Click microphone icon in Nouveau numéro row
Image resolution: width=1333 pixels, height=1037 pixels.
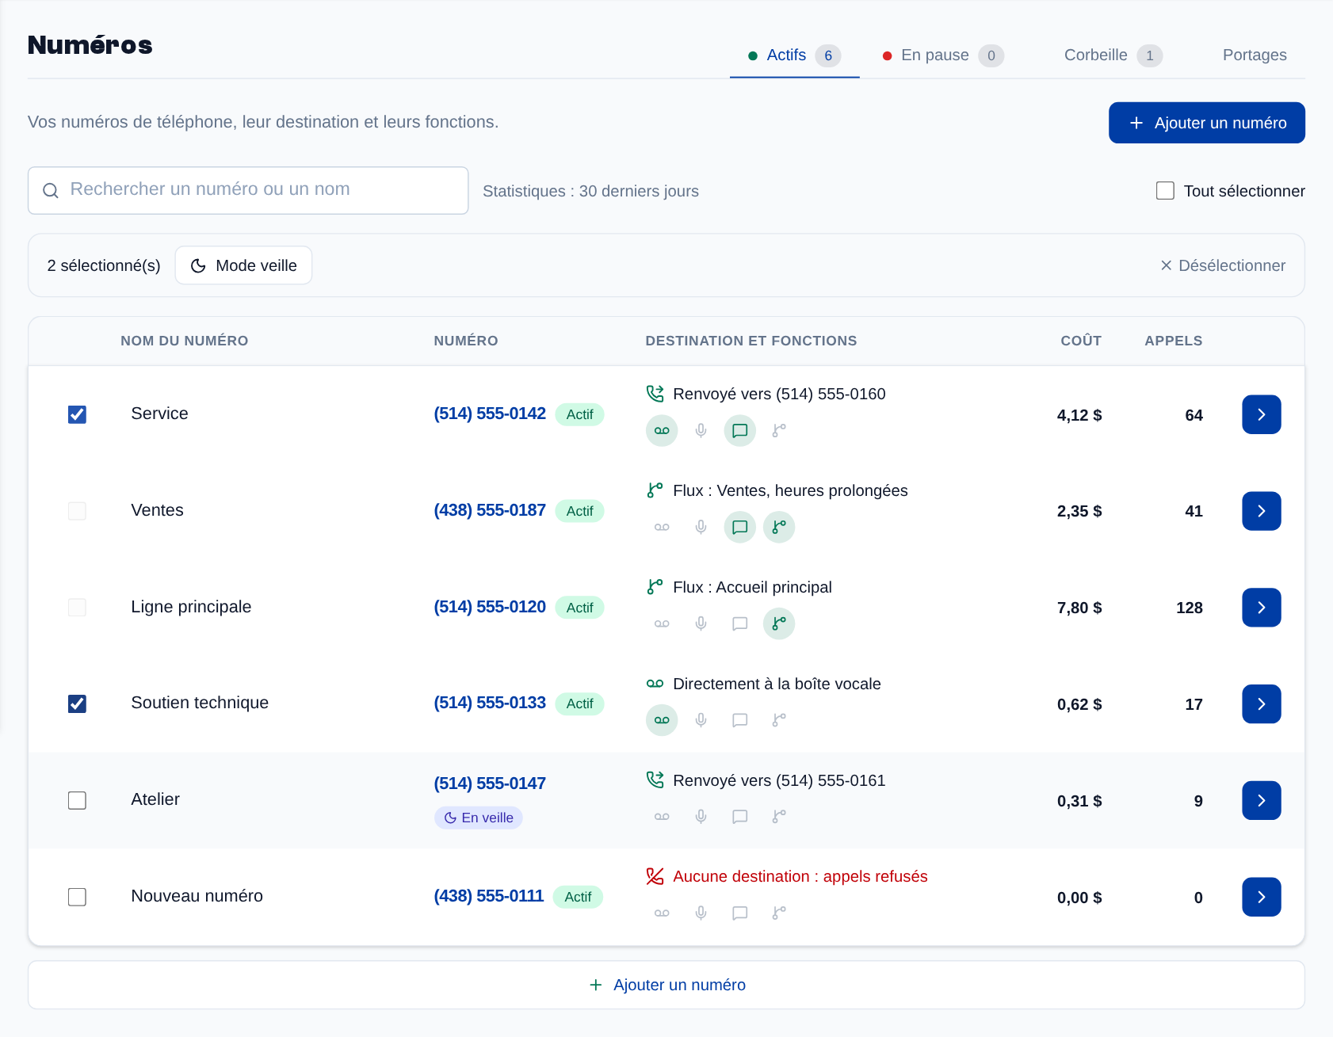coord(701,913)
